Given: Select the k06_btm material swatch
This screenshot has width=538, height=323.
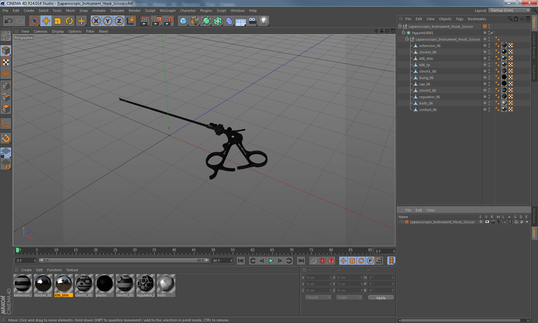Looking at the screenshot, I should point(63,286).
